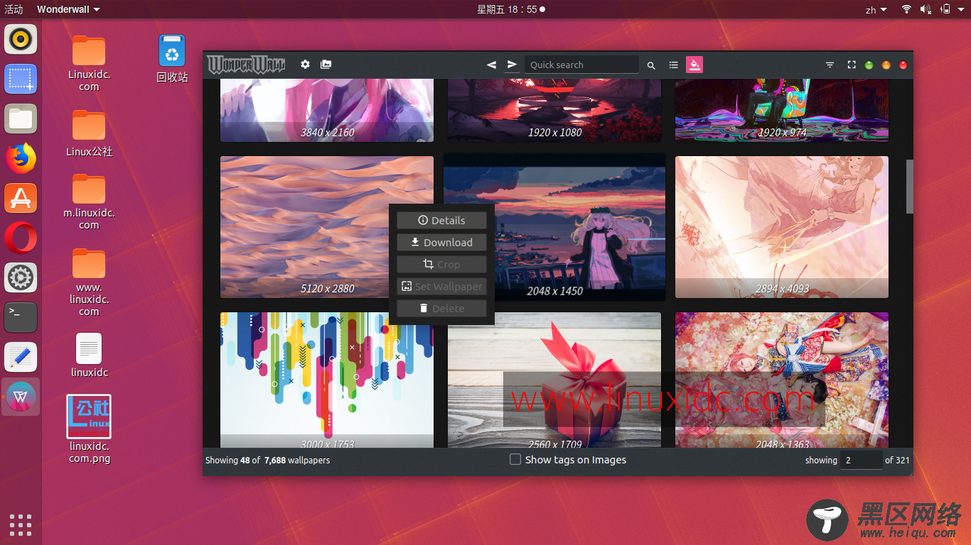Open WonderWall settings gear
The height and width of the screenshot is (545, 971).
(x=305, y=65)
